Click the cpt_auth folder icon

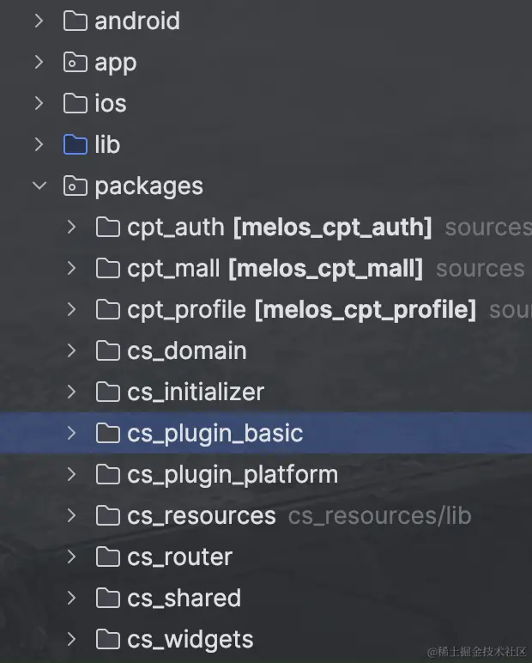(108, 227)
